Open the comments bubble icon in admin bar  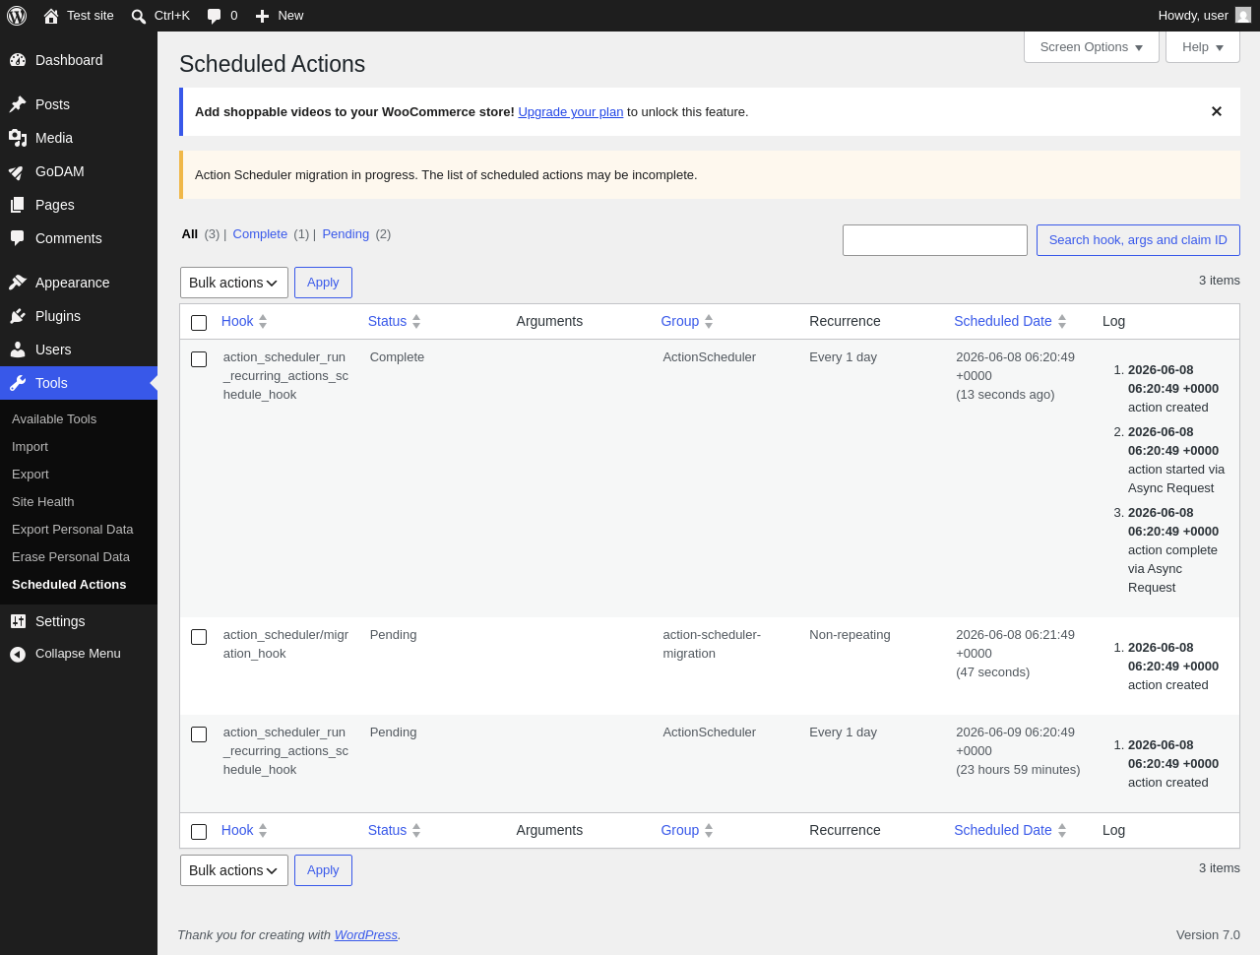point(215,16)
